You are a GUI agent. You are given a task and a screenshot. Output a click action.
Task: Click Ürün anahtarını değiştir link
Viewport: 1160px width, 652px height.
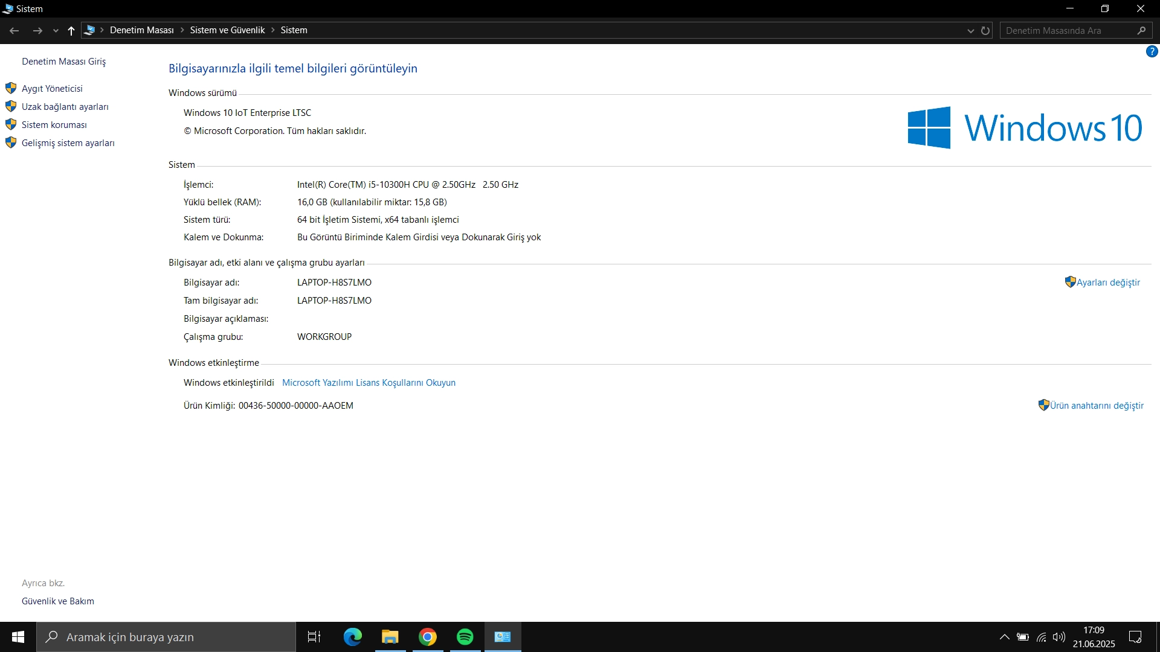coord(1097,406)
